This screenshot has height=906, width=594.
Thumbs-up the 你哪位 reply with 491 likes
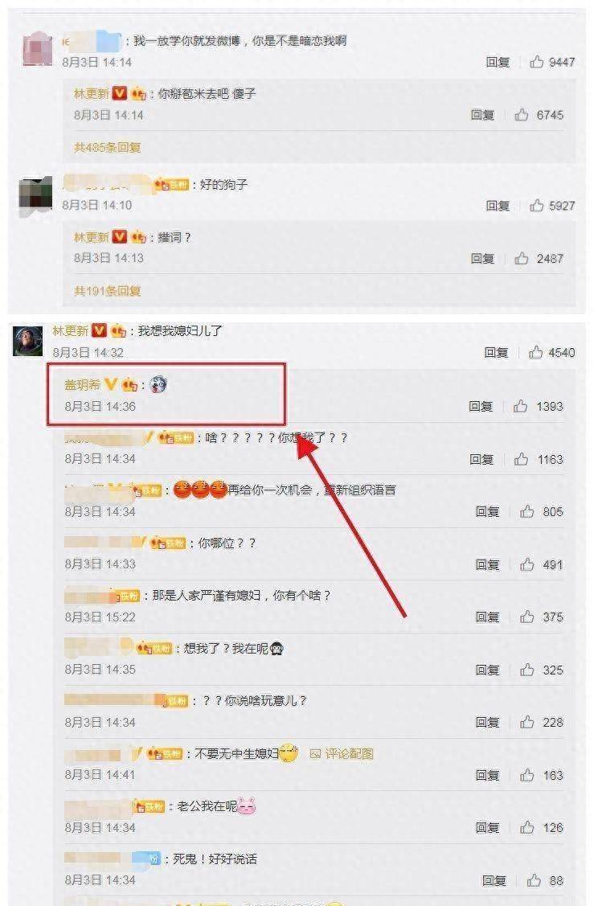point(527,564)
